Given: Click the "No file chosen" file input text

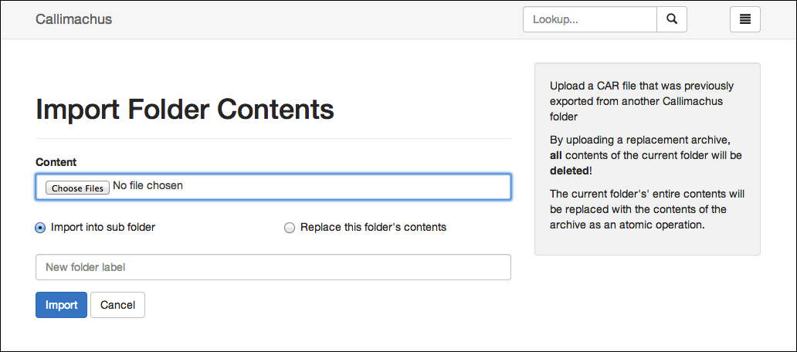Looking at the screenshot, I should coord(148,186).
